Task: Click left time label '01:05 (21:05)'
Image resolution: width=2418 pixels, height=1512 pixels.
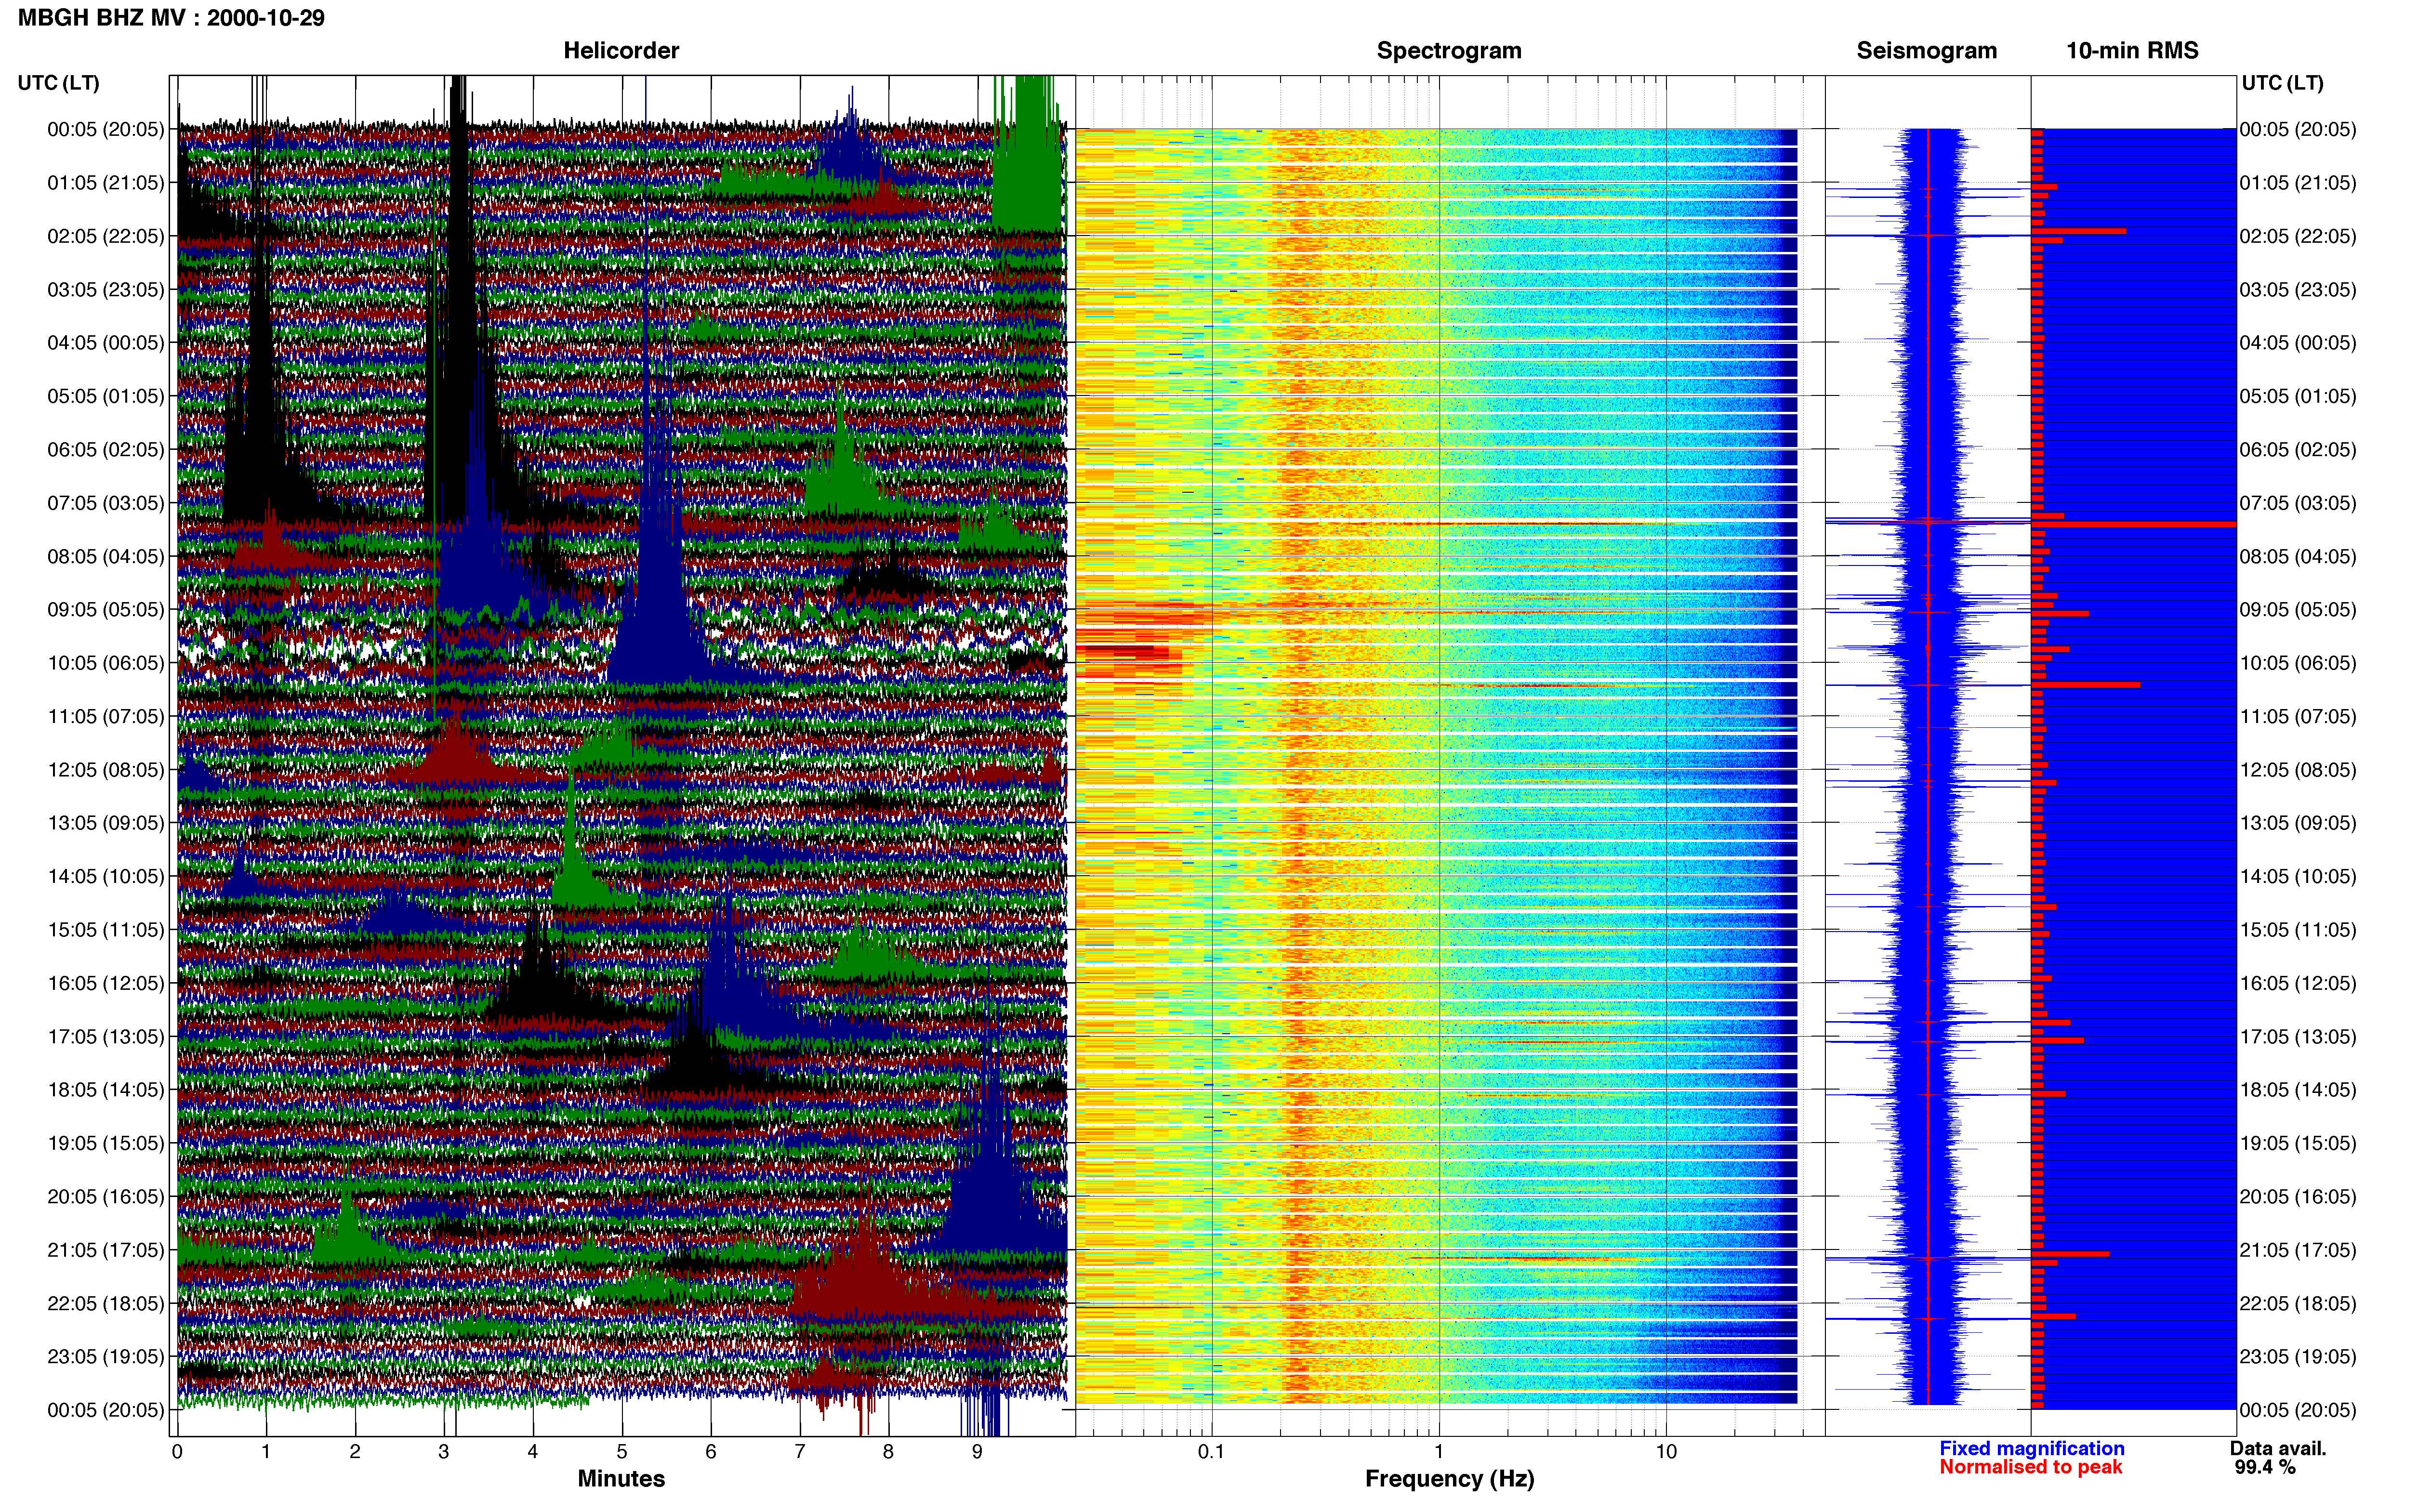Action: (x=106, y=183)
